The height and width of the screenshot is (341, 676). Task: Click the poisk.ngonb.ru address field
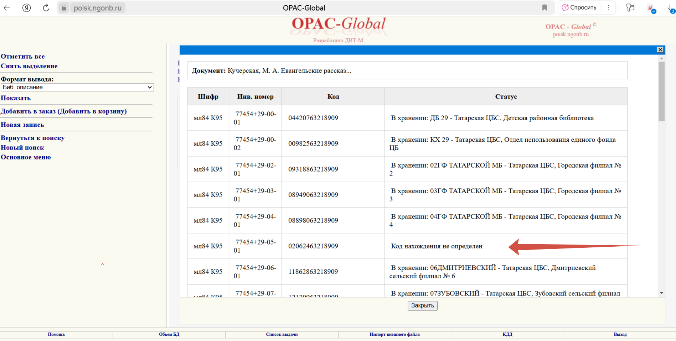(x=98, y=8)
